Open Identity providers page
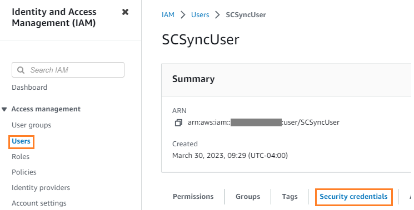The height and width of the screenshot is (210, 414). [x=41, y=188]
